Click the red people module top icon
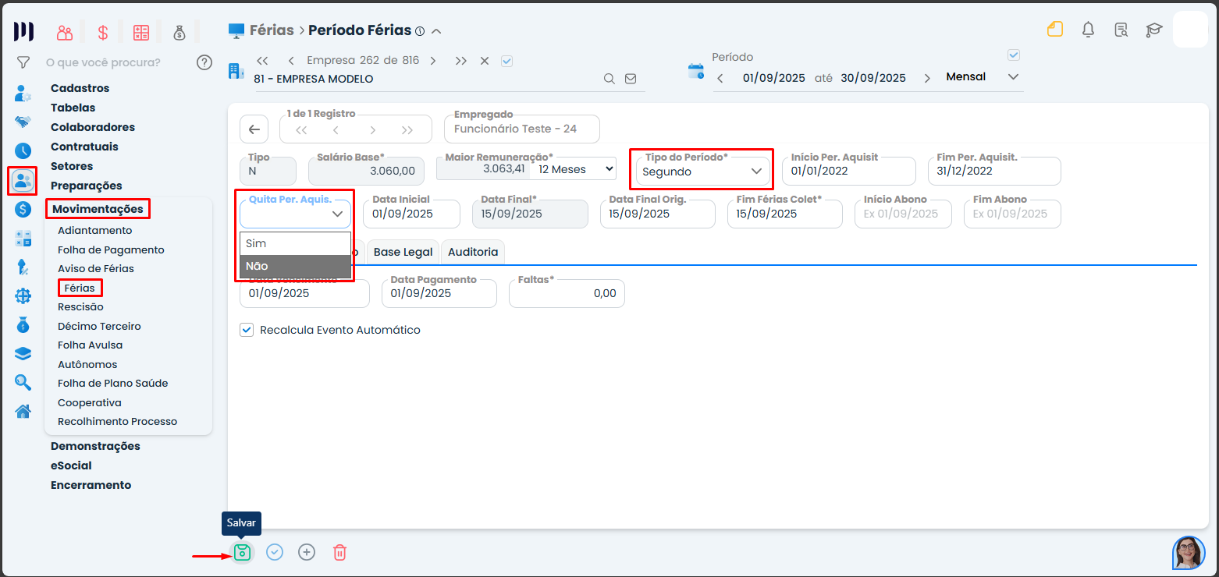The width and height of the screenshot is (1219, 577). [x=65, y=32]
